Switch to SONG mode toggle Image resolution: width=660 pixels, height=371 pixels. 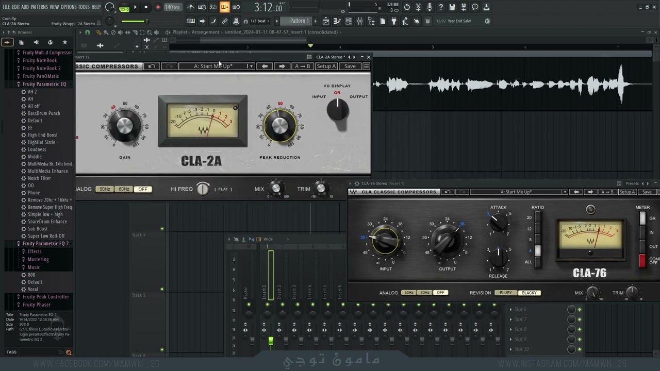coord(124,9)
